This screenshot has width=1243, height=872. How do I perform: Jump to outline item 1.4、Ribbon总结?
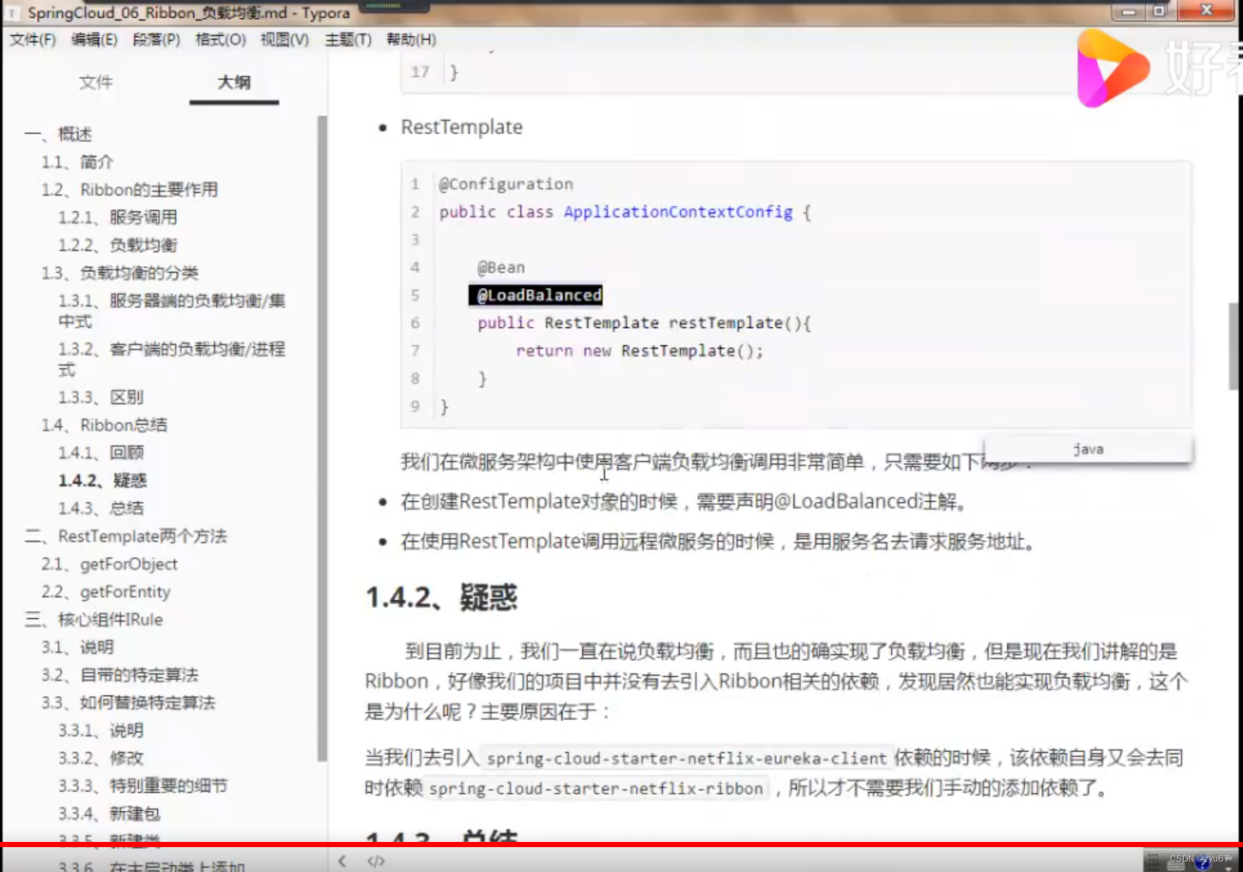point(105,425)
